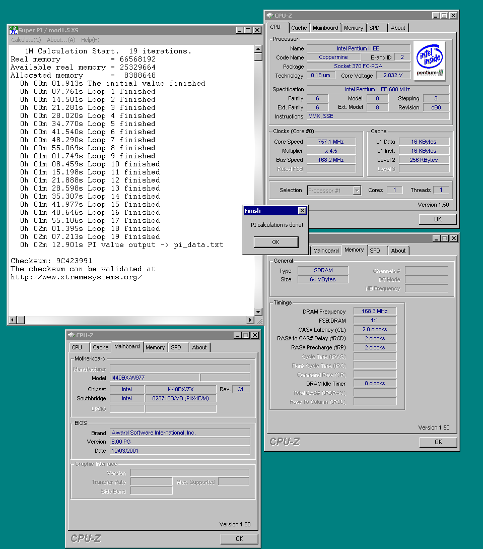
Task: Click the BIOS Brand field Award Software International
Action: click(x=180, y=433)
